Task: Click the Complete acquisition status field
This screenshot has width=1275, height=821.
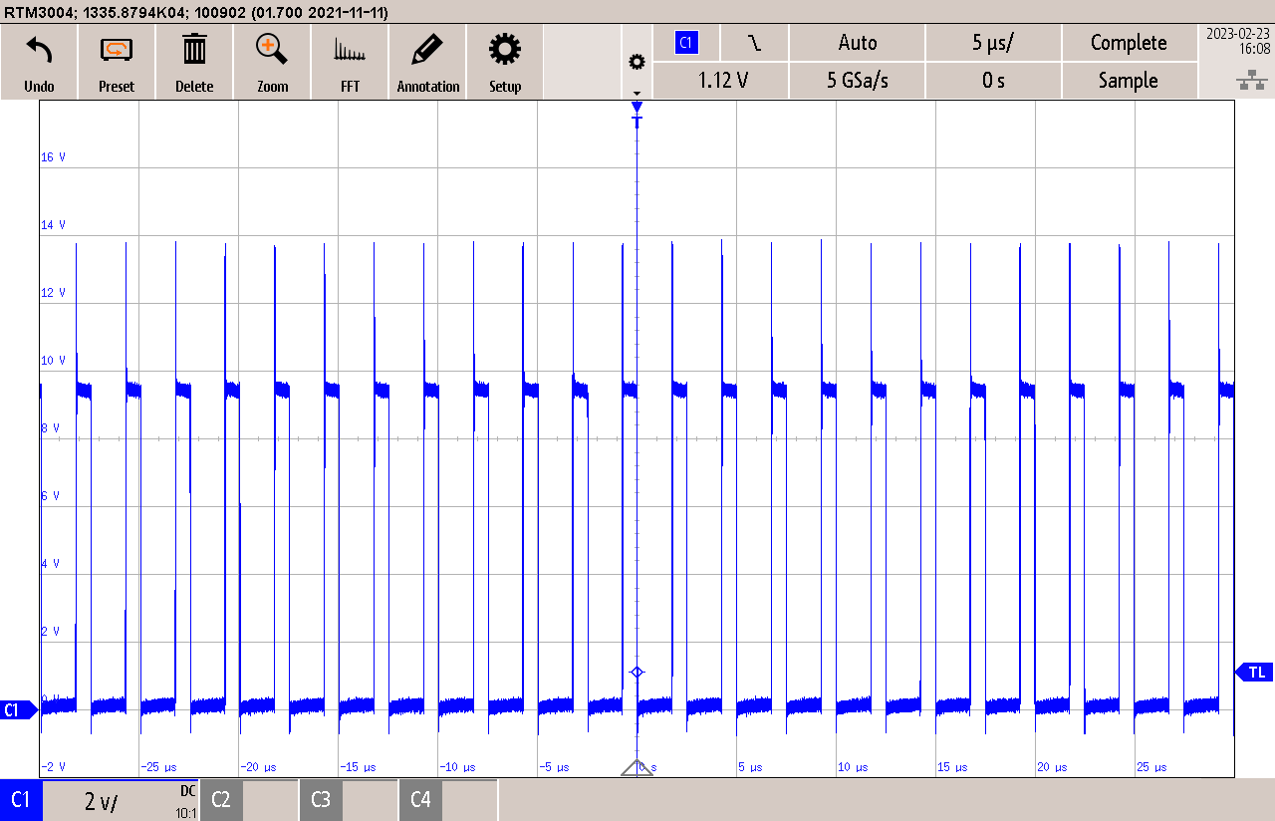Action: coord(1129,43)
